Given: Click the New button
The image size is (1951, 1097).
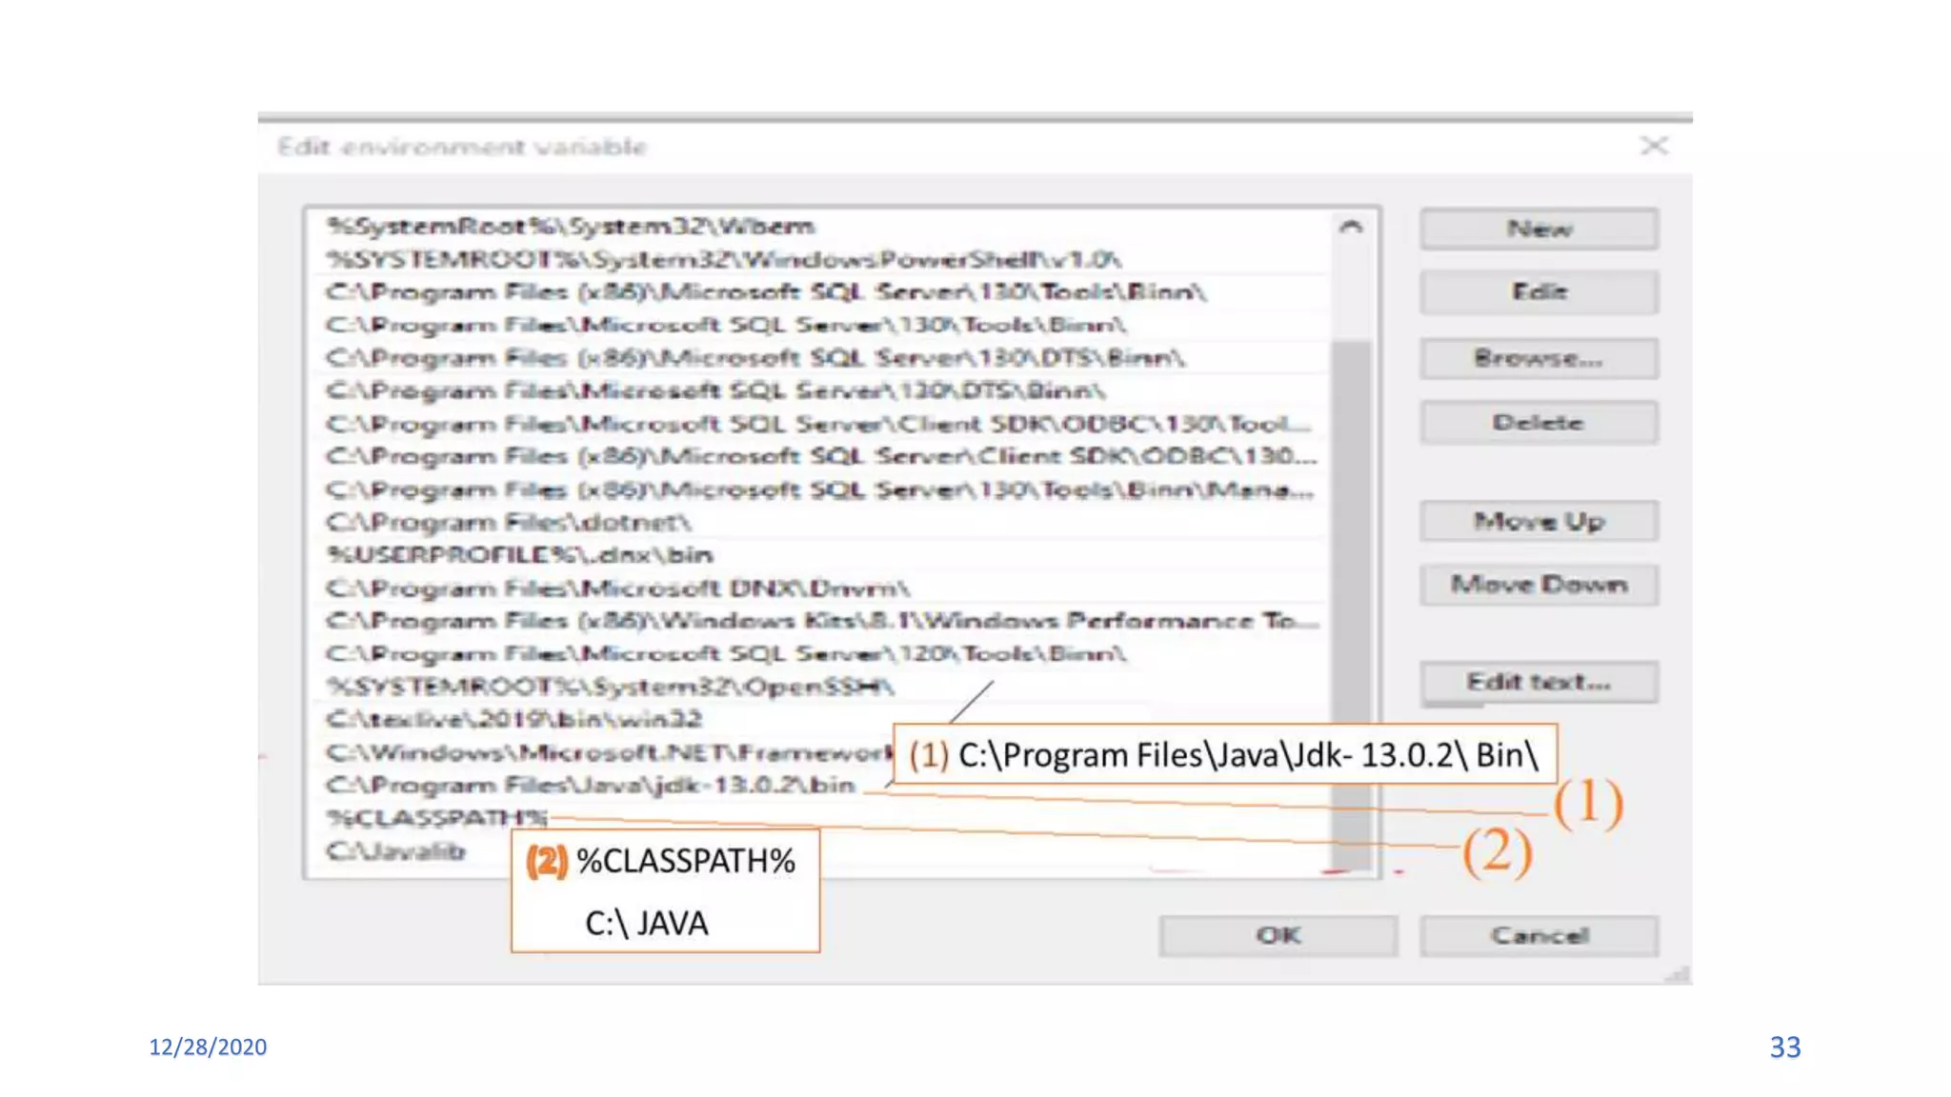Looking at the screenshot, I should point(1539,229).
